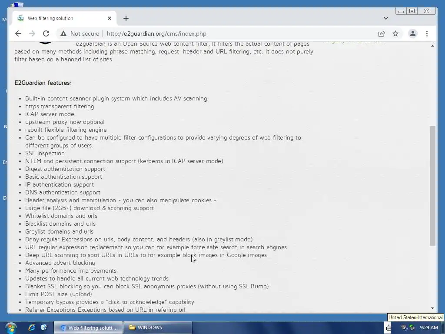The height and width of the screenshot is (334, 445).
Task: Bookmark this page with the star
Action: point(395,33)
